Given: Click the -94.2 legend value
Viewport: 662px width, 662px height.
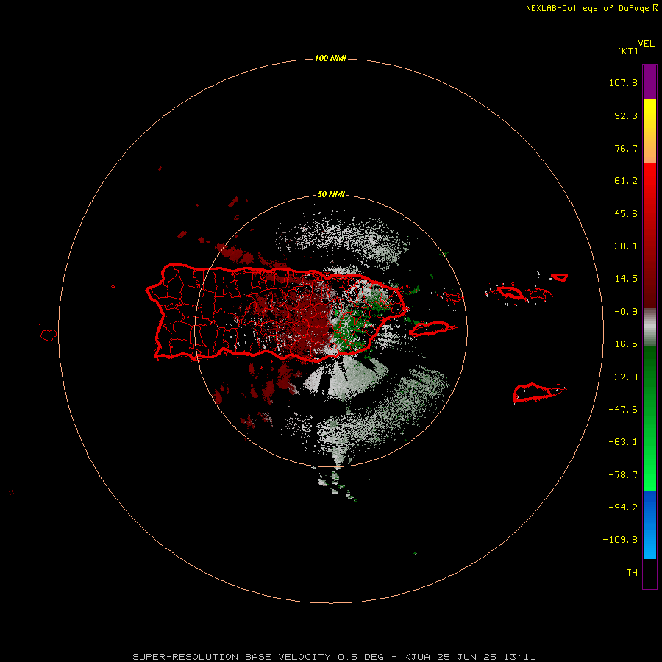Looking at the screenshot, I should tap(623, 507).
